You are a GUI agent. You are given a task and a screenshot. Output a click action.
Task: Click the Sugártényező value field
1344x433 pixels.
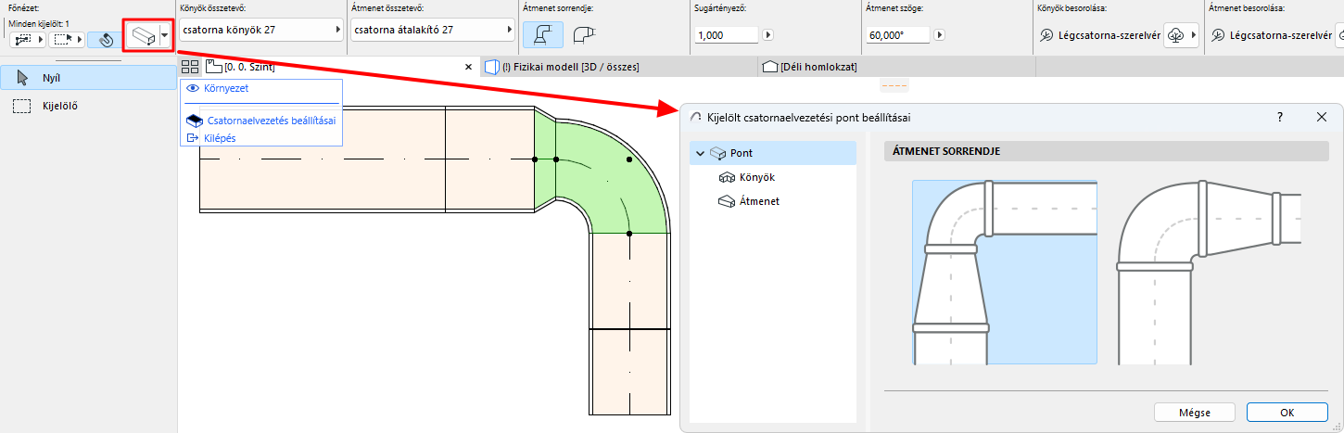[x=725, y=35]
